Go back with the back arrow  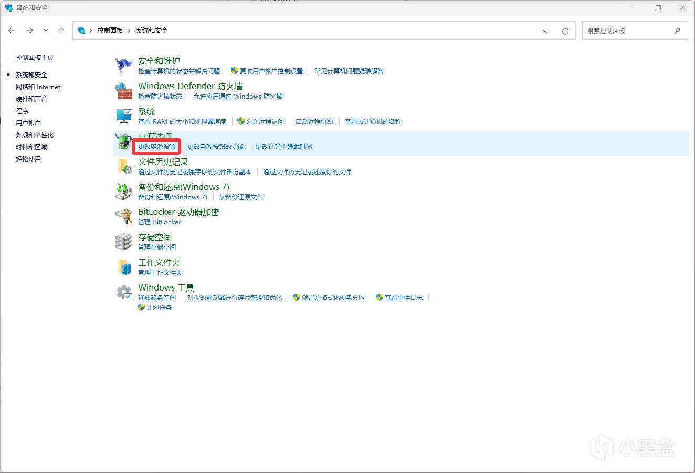pyautogui.click(x=12, y=30)
